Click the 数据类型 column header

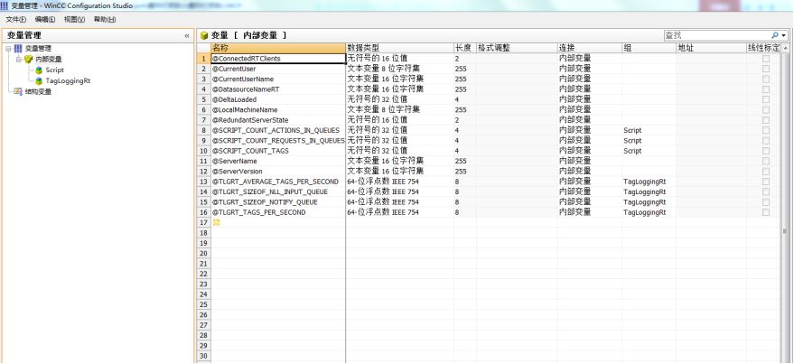click(x=399, y=48)
